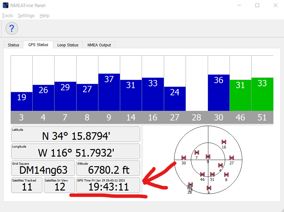Switch to the Loop Status tab
This screenshot has width=284, height=212.
(x=68, y=45)
